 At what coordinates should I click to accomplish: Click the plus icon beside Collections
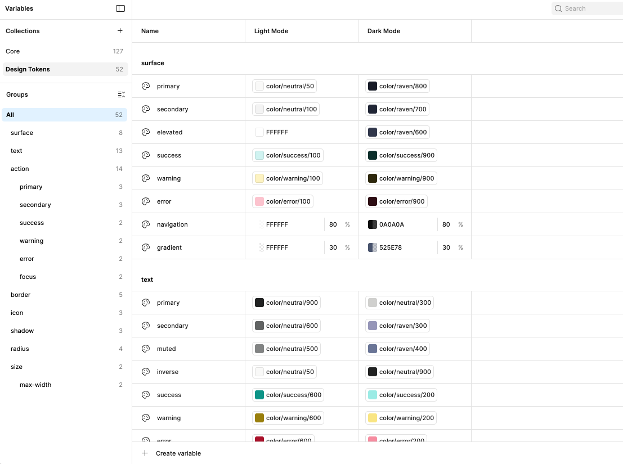click(x=120, y=31)
